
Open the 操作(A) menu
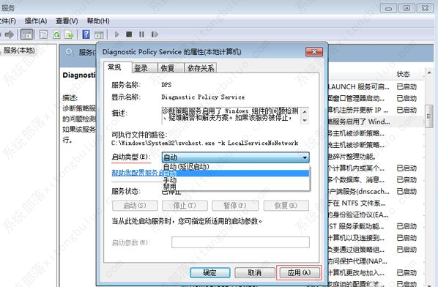tap(36, 21)
